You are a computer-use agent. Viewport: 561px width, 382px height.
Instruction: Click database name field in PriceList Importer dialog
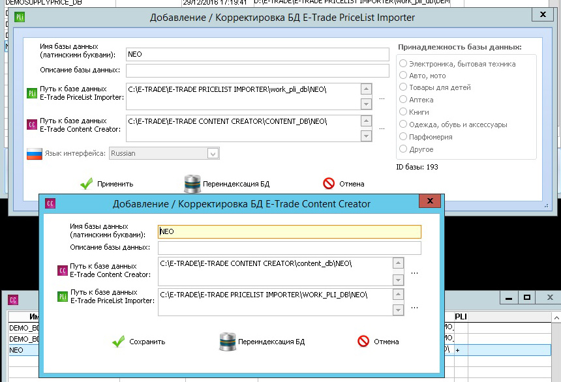click(x=257, y=54)
